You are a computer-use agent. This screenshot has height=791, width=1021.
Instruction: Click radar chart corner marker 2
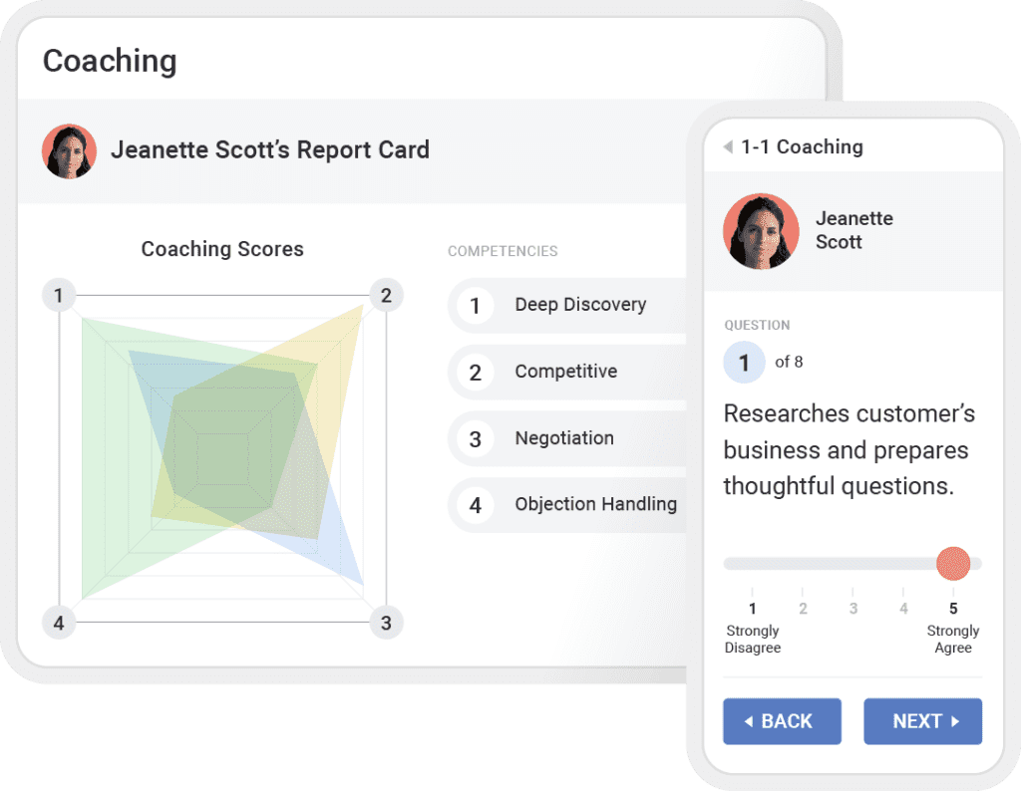(386, 295)
